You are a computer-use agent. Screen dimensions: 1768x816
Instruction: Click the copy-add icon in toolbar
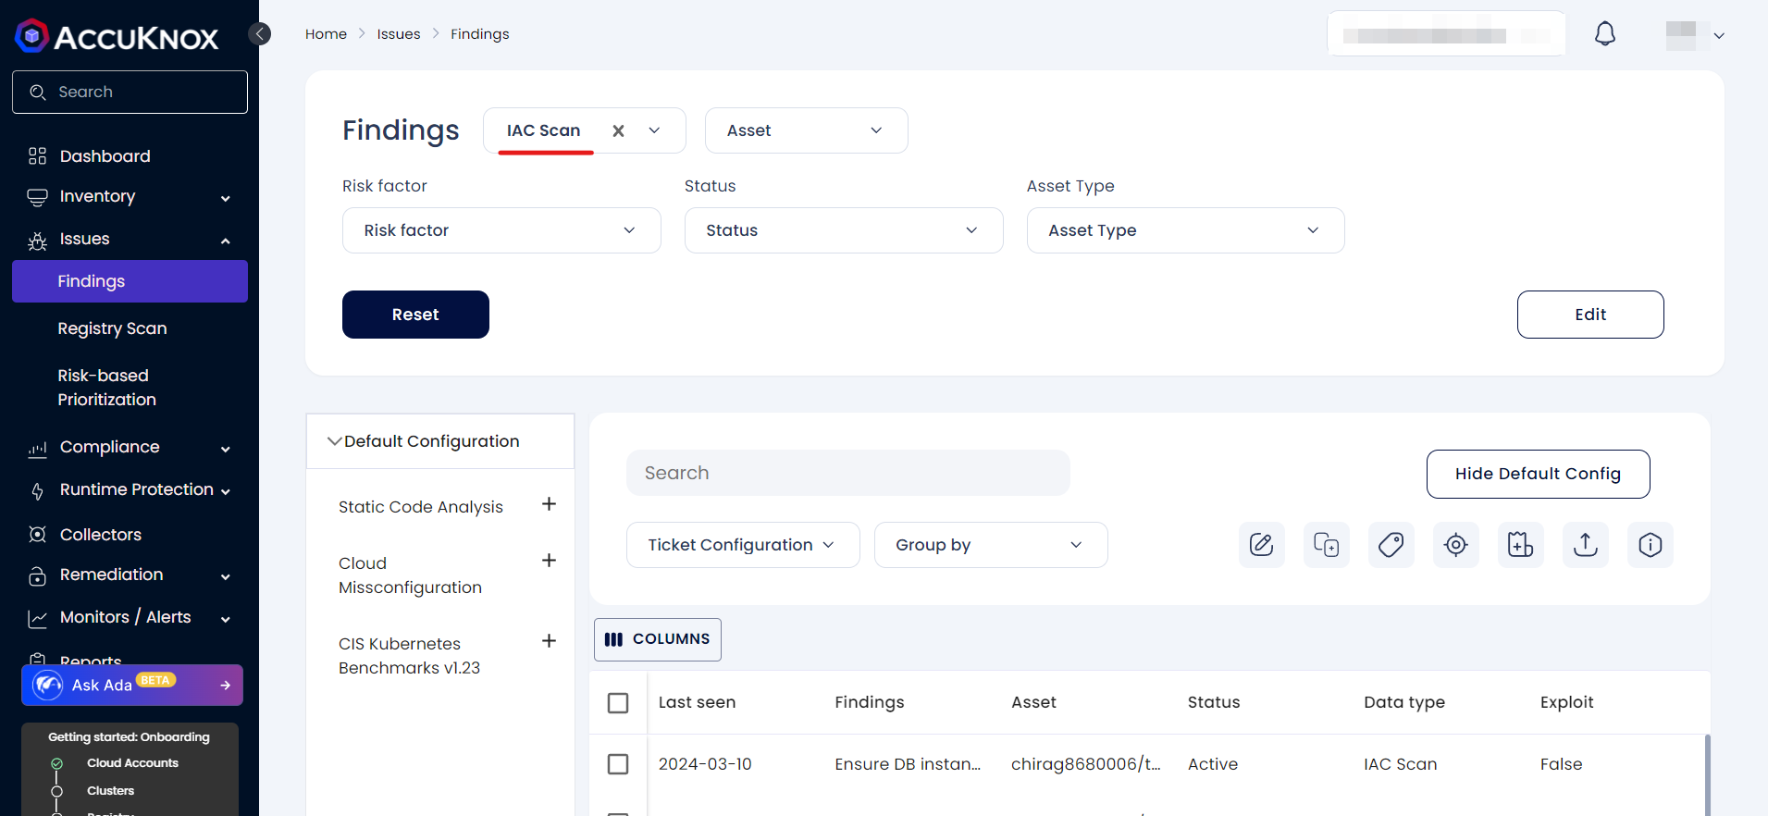point(1326,545)
